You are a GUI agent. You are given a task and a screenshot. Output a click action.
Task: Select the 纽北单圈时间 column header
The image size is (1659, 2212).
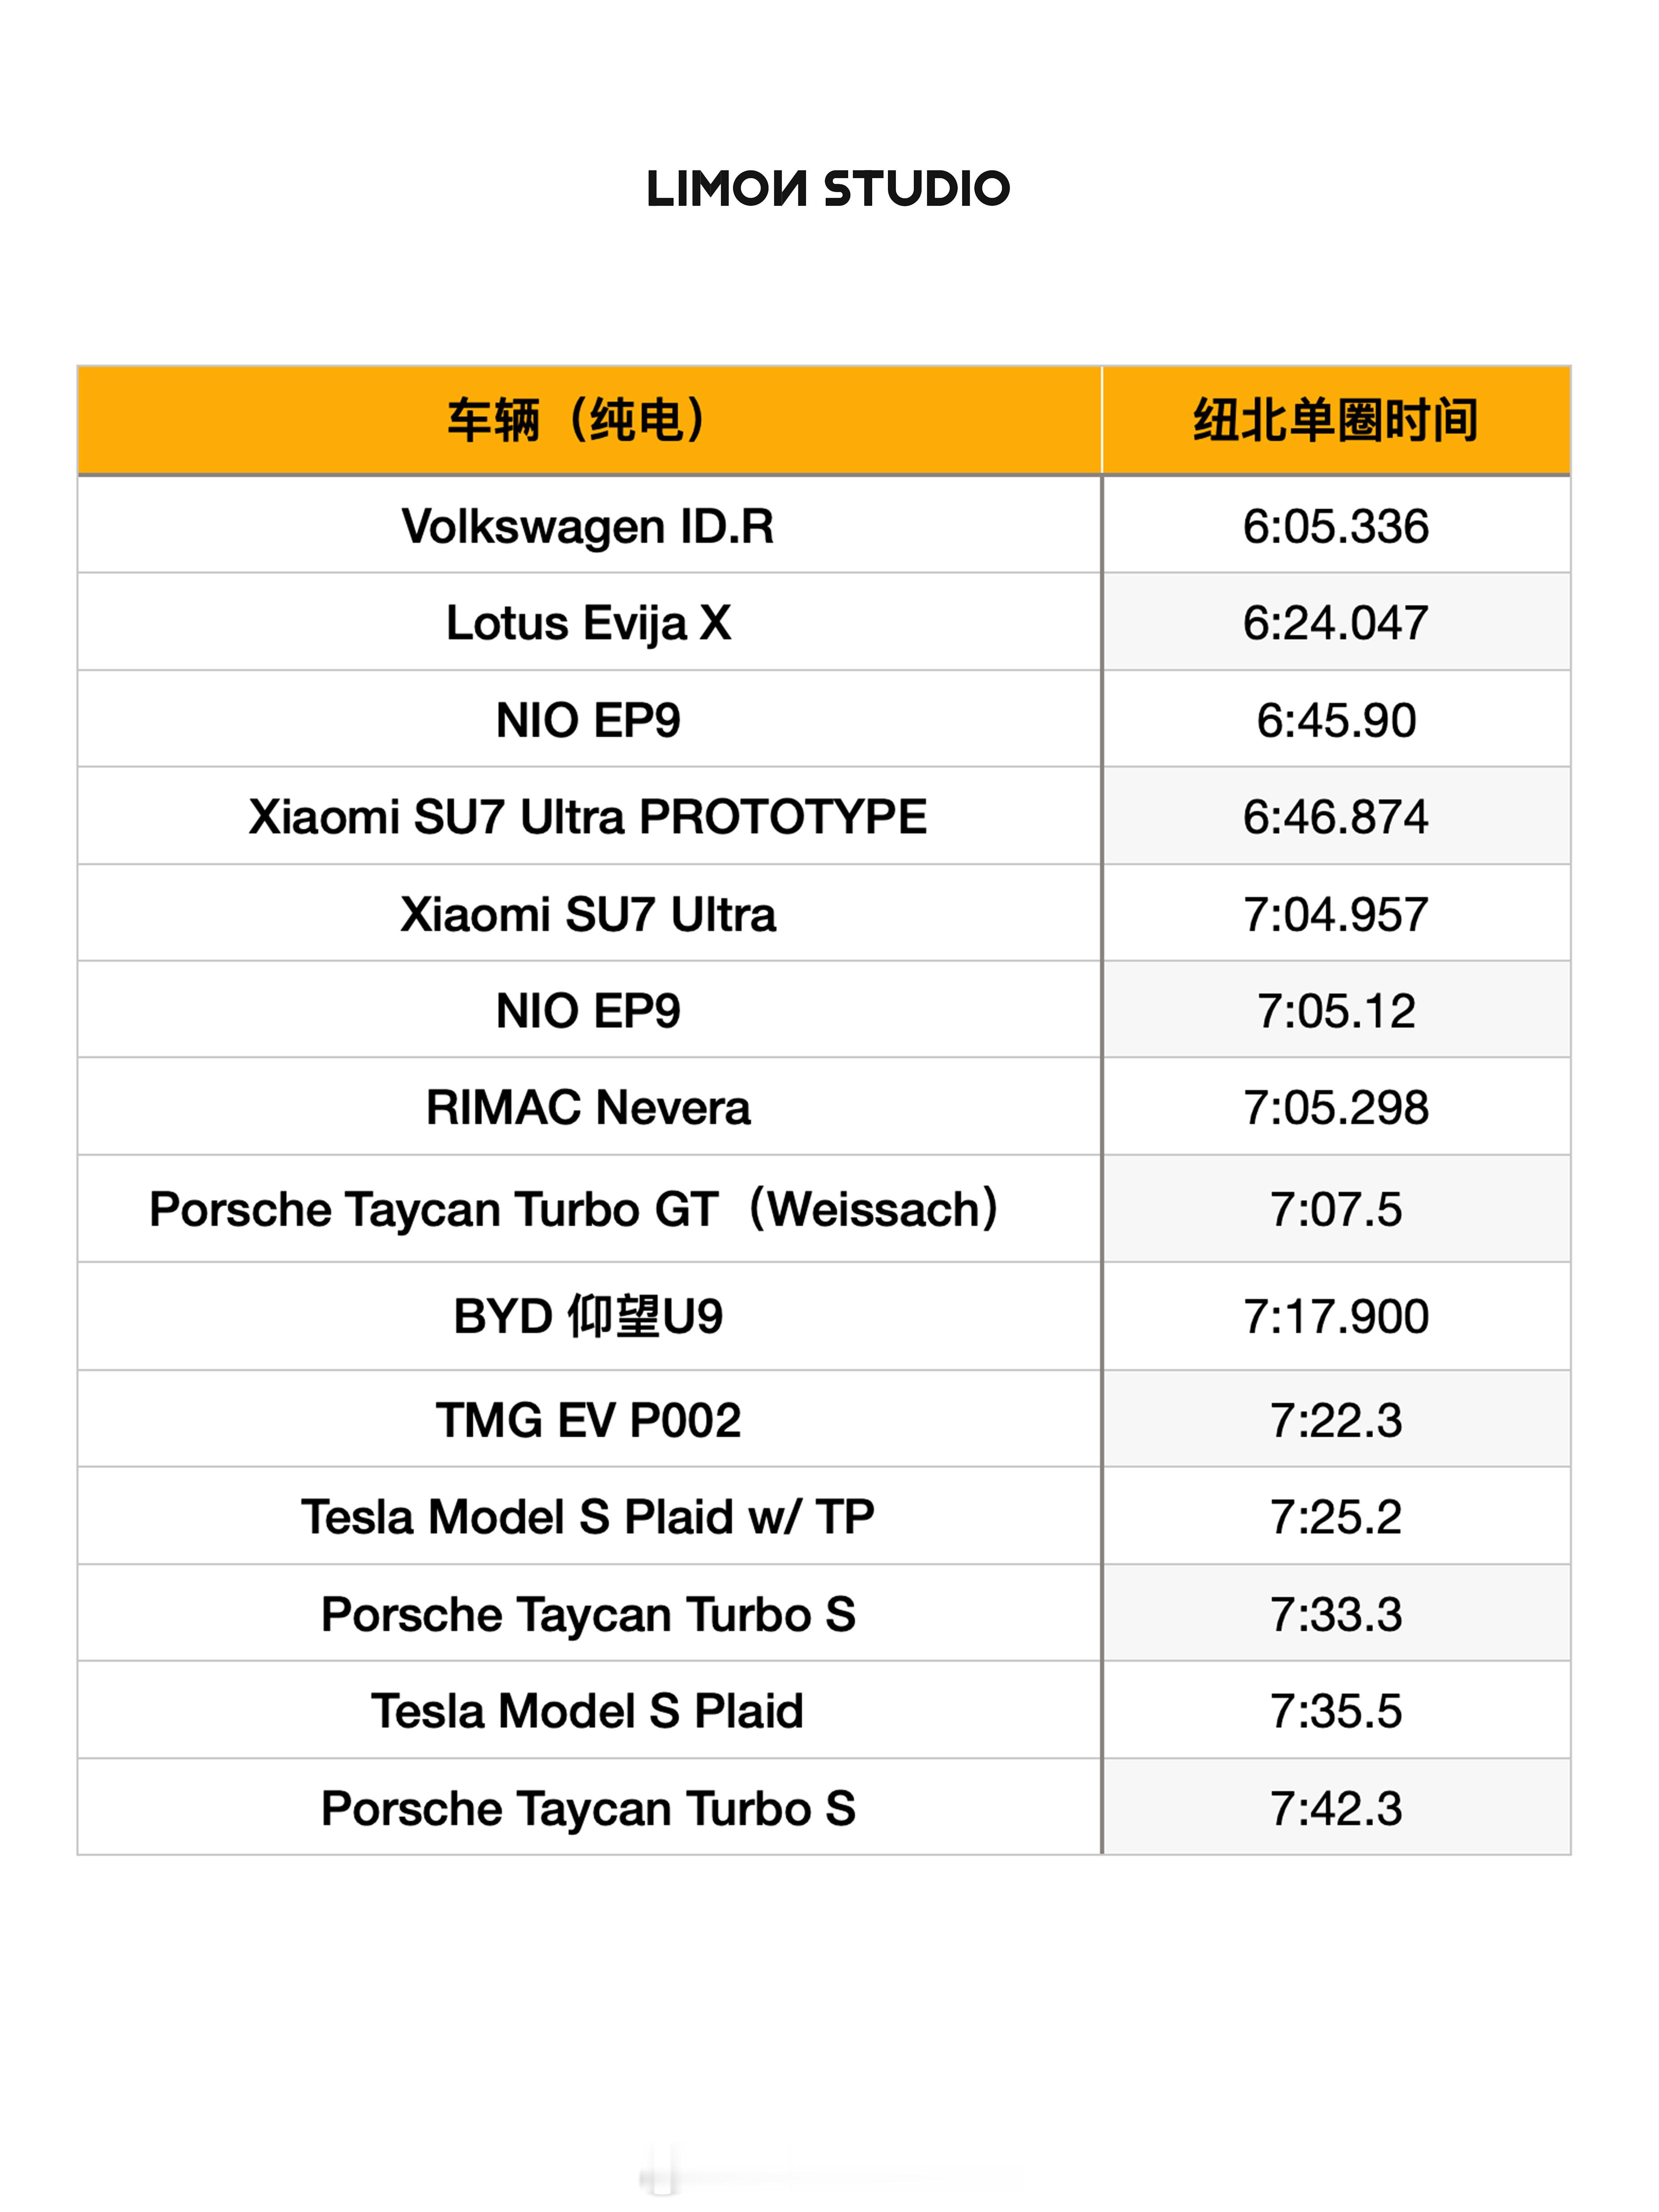coord(1336,420)
